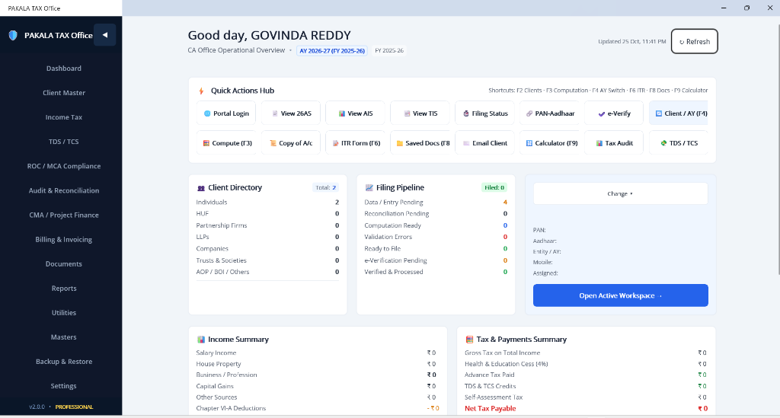The height and width of the screenshot is (418, 780).
Task: Open Backup & Restore in sidebar
Action: tap(64, 362)
